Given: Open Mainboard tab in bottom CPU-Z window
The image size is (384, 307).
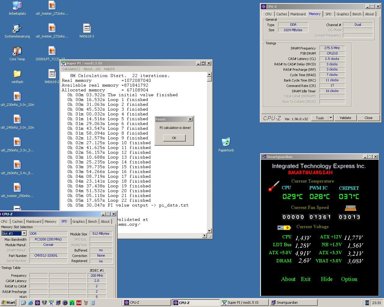Looking at the screenshot, I should coord(34,222).
